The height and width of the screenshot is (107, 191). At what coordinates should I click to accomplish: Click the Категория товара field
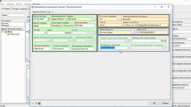pos(62,26)
